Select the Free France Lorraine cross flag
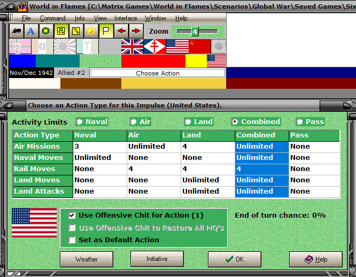 (154, 47)
